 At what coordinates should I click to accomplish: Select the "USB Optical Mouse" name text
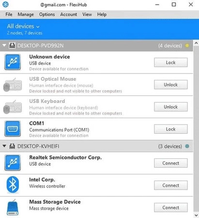tap(53, 79)
